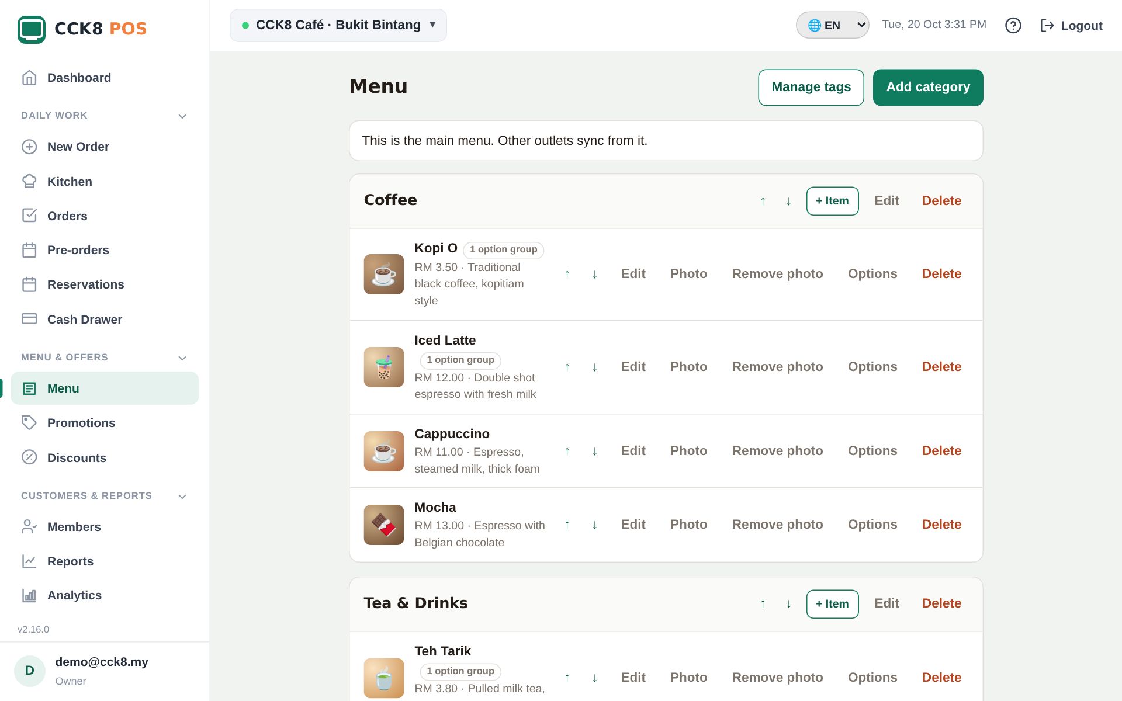The image size is (1122, 701).
Task: Open Promotions in sidebar
Action: (105, 423)
